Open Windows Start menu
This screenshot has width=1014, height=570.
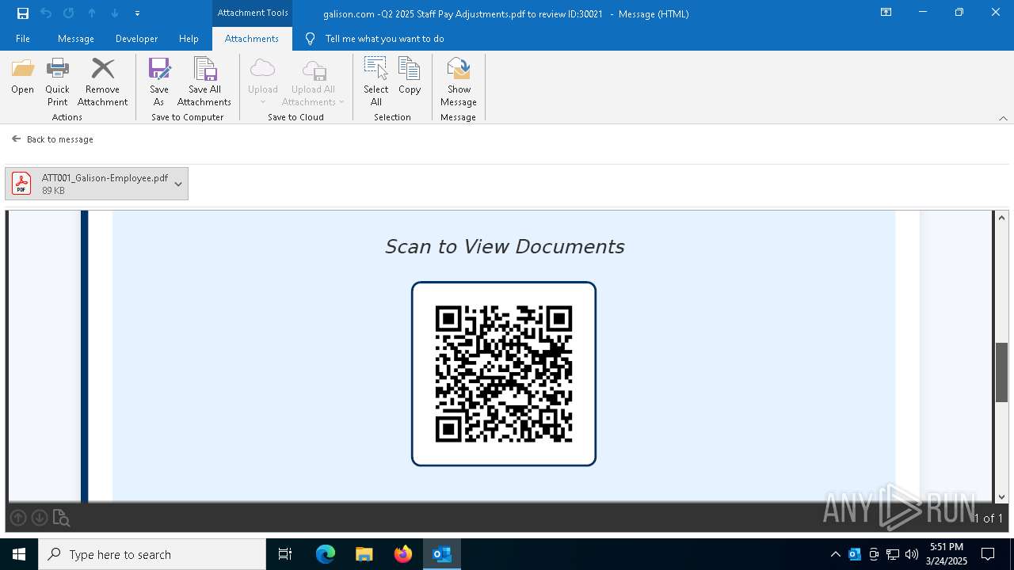click(19, 554)
